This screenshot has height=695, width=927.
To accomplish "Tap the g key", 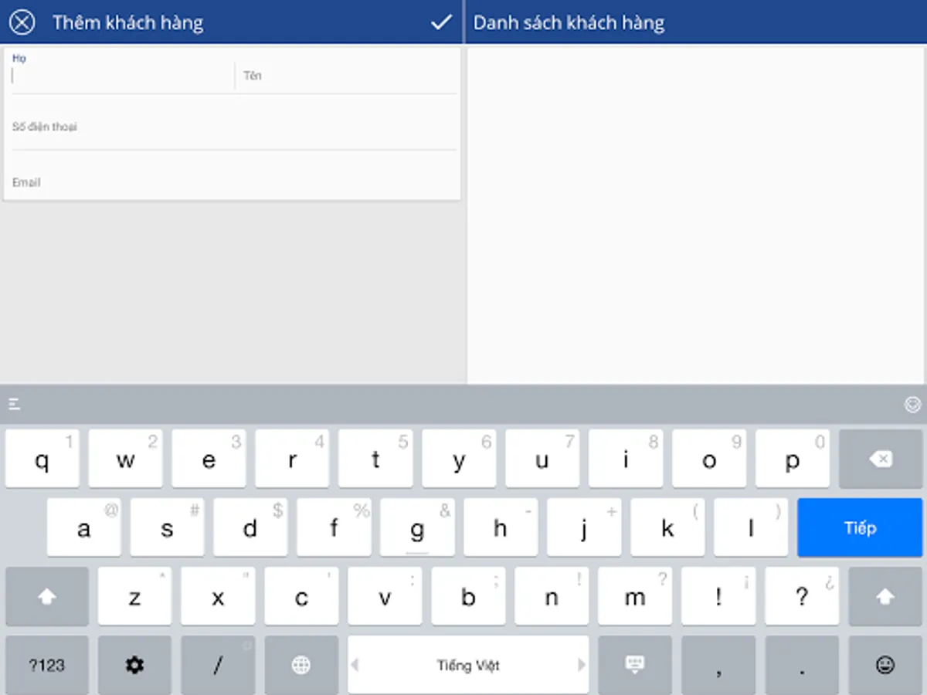I will [417, 527].
